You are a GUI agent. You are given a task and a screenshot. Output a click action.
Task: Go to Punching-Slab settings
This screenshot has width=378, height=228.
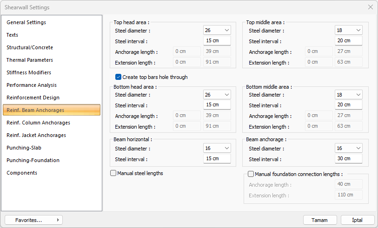pyautogui.click(x=25, y=148)
